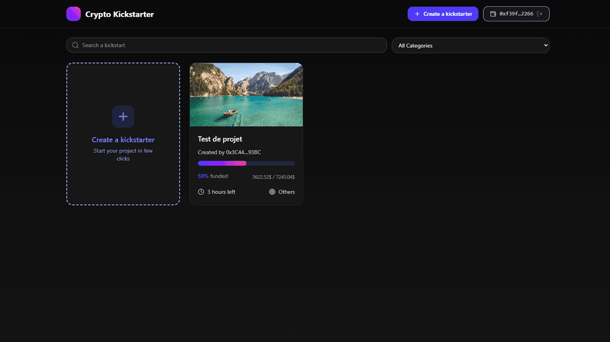Click the plus icon inside the dashed card

click(123, 116)
